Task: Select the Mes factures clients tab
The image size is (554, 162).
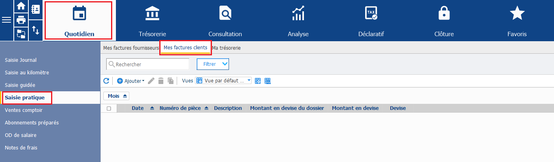Action: click(x=185, y=48)
